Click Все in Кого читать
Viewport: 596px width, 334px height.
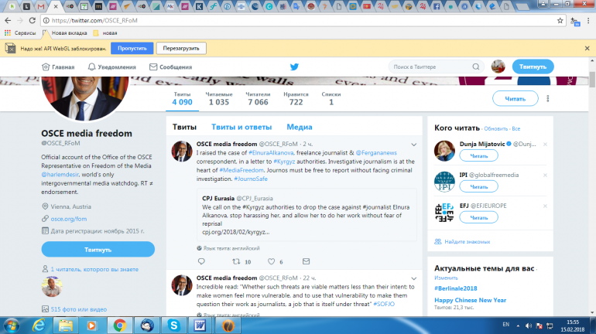coord(516,128)
